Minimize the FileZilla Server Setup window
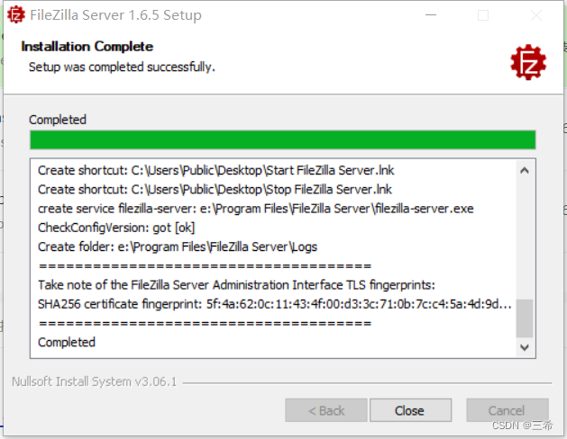Screen dimensions: 567x439 (x=431, y=15)
